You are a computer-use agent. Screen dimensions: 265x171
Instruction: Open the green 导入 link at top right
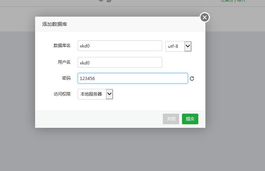241,1
